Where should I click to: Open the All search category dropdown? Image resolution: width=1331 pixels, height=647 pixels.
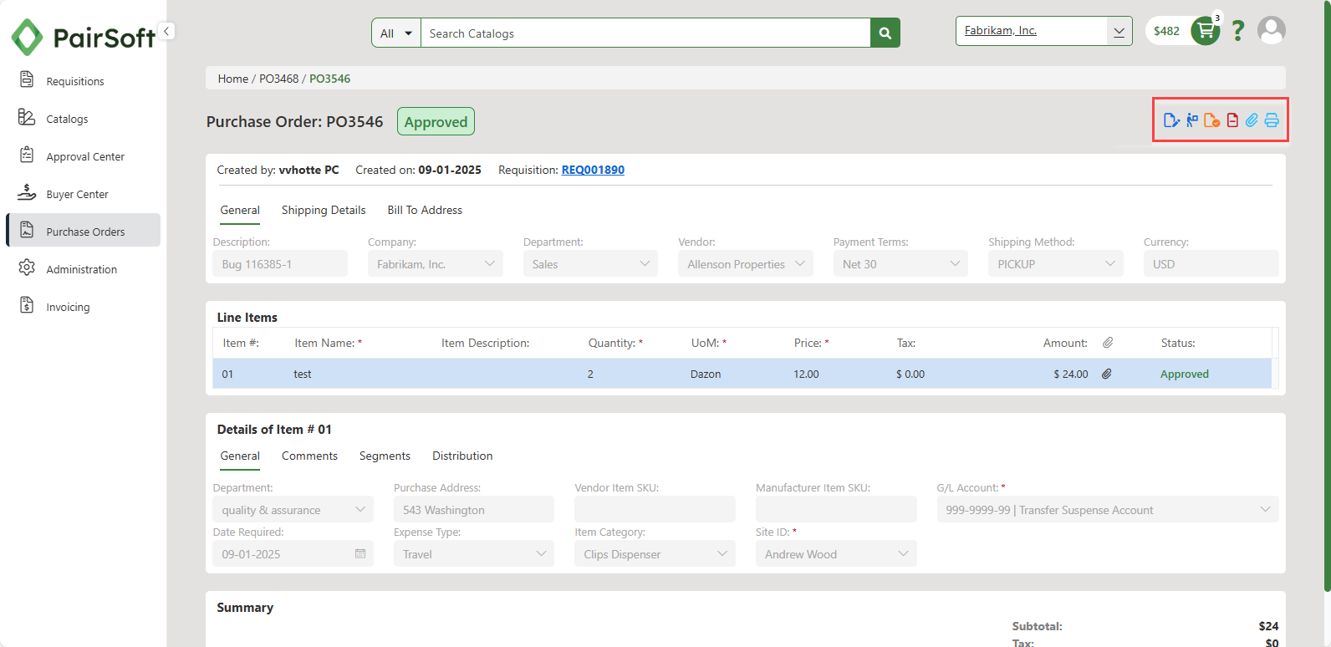point(396,33)
